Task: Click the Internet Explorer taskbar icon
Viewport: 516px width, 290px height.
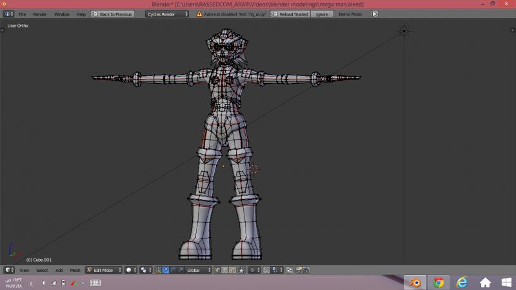Action: coord(462,282)
